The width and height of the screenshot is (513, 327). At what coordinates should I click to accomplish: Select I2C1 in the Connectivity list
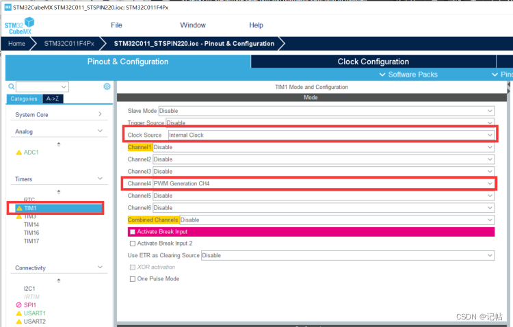[29, 289]
